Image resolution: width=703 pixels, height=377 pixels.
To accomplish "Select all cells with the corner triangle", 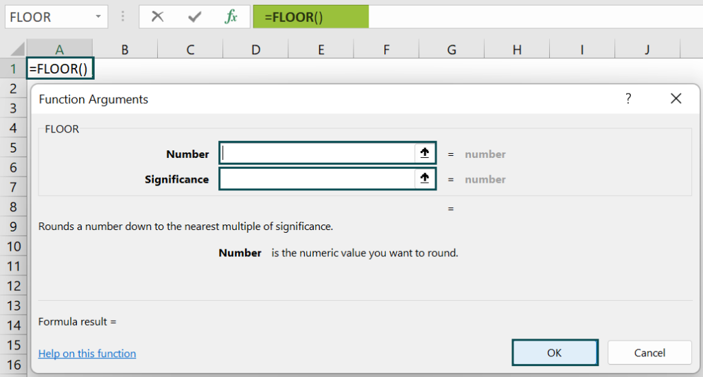I will (x=17, y=49).
